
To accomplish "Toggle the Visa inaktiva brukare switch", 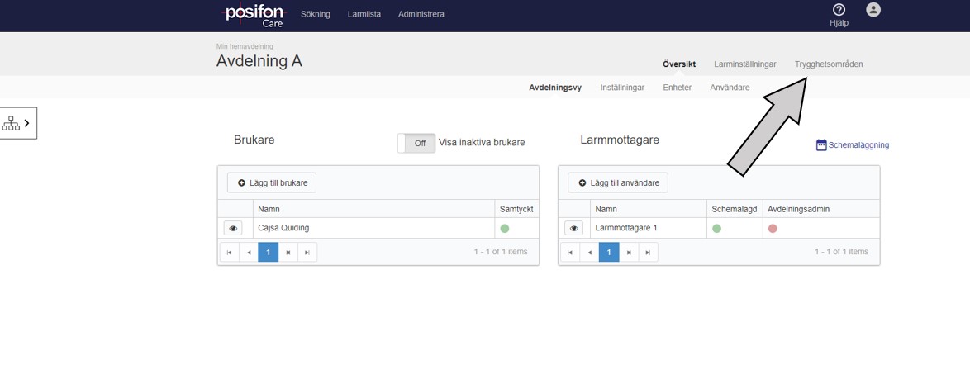I will (x=416, y=143).
